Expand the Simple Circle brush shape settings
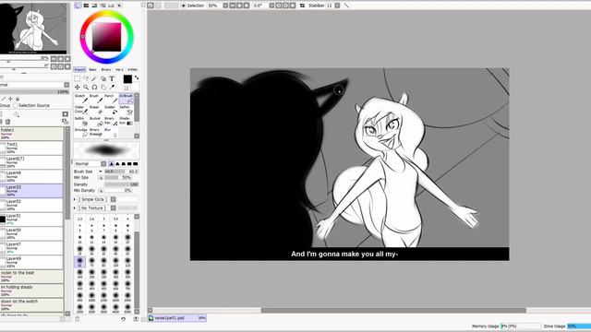Image resolution: width=591 pixels, height=332 pixels. click(75, 199)
